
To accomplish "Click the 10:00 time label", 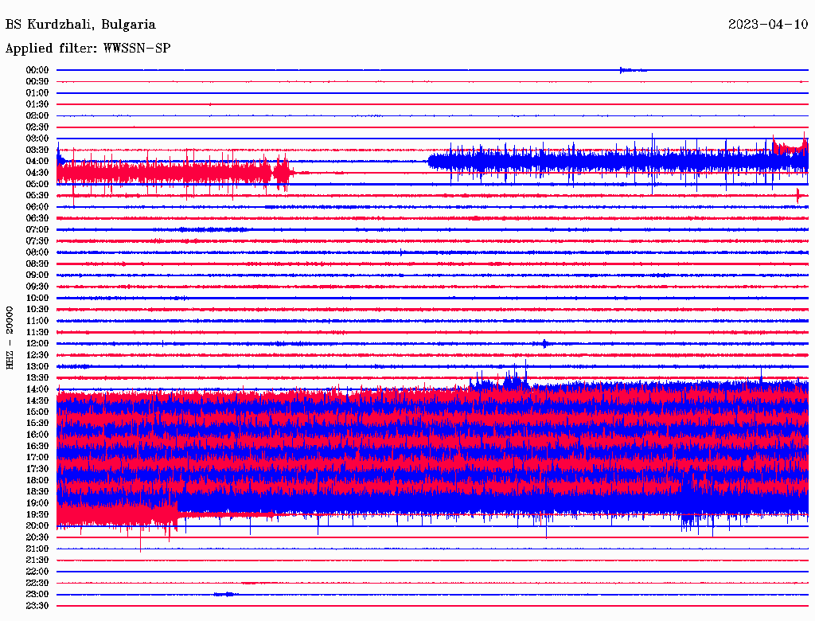I will (x=37, y=298).
